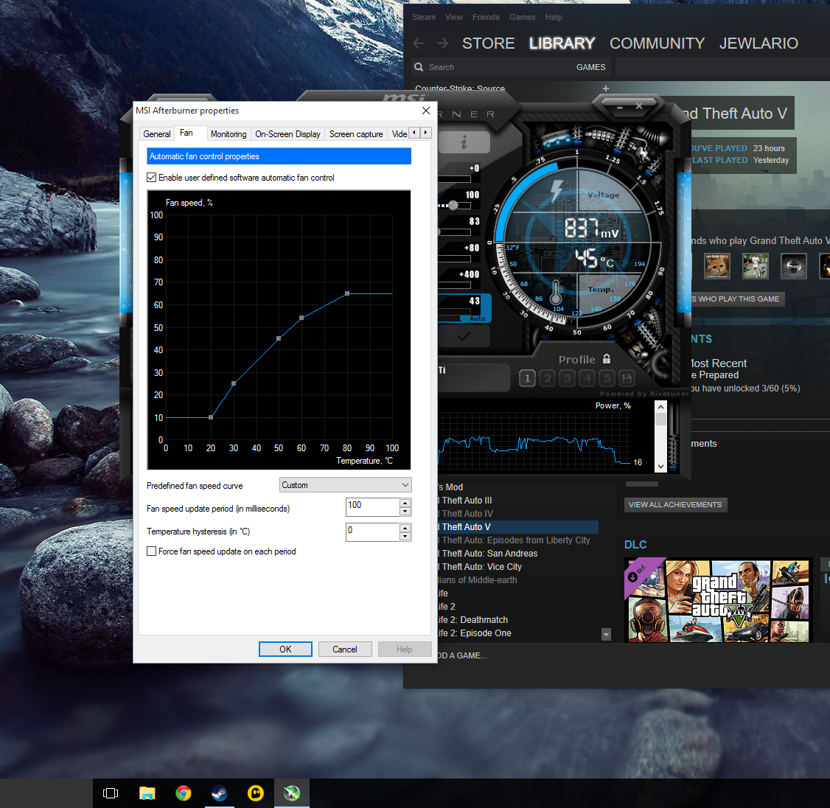Viewport: 830px width, 808px height.
Task: Select Theft Auto: Vice City in library
Action: tap(481, 566)
